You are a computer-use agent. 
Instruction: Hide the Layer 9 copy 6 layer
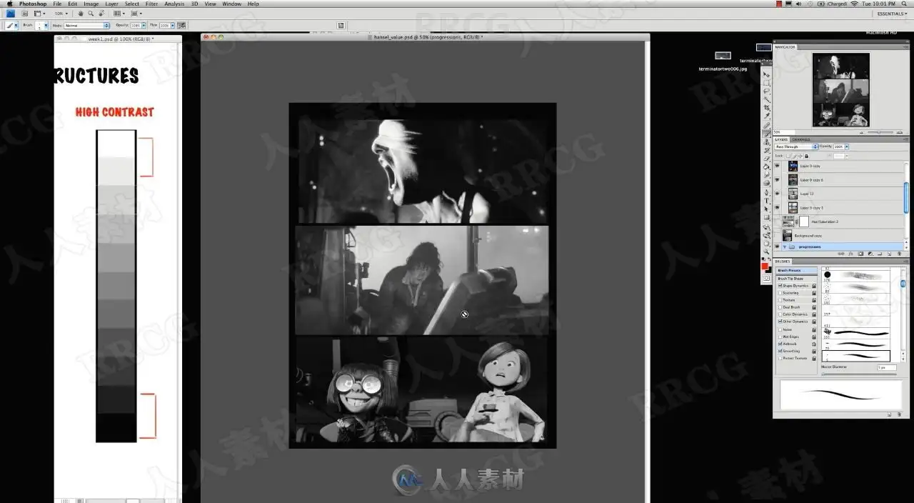pyautogui.click(x=777, y=180)
